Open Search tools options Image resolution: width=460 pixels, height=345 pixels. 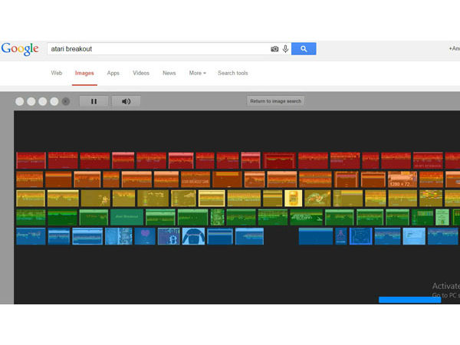pos(232,74)
